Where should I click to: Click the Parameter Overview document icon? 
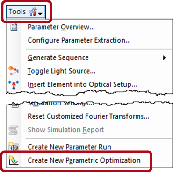point(14,27)
